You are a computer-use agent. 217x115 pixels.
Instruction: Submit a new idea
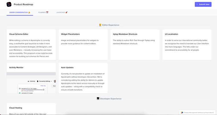coord(203,4)
